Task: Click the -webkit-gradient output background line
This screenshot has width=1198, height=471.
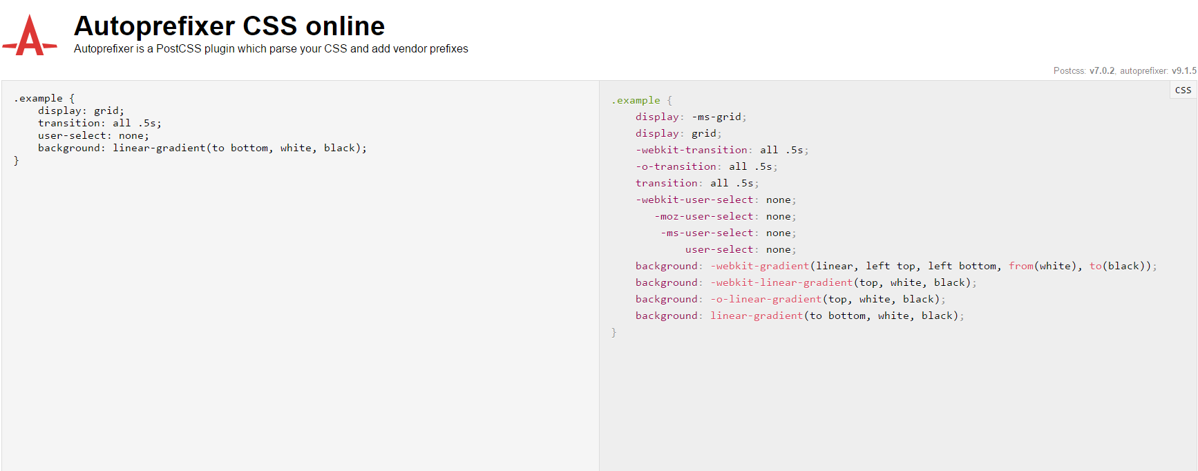Action: (x=895, y=266)
